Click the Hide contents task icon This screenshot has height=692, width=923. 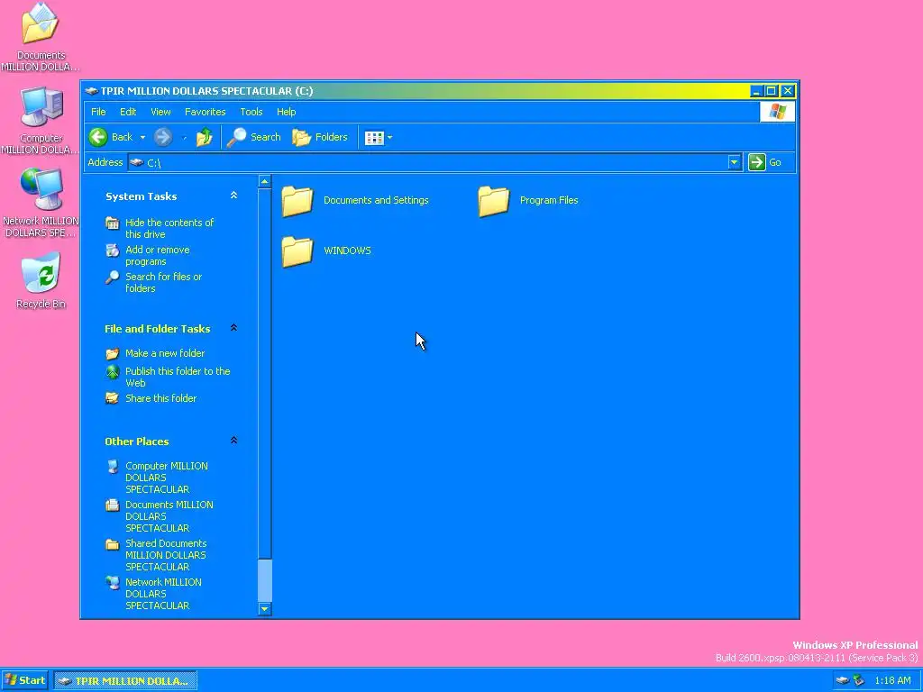(113, 223)
